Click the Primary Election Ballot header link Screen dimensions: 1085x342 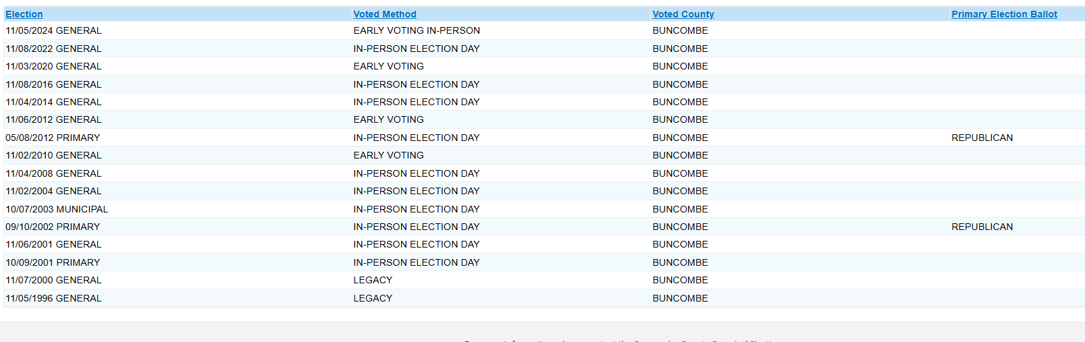click(1004, 14)
